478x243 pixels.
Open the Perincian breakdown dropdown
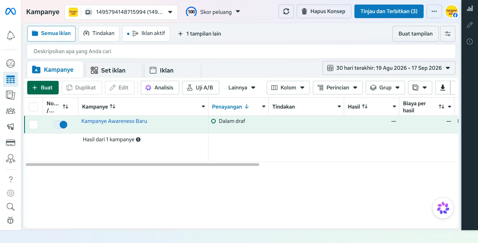338,88
